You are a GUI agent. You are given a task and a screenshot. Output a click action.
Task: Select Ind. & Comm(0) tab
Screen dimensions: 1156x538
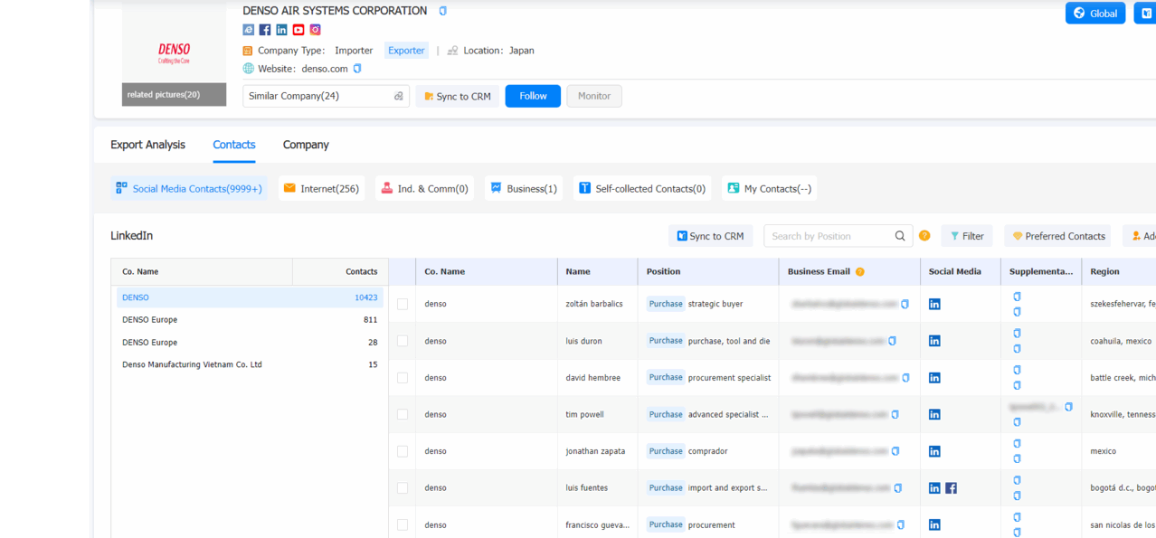(424, 188)
